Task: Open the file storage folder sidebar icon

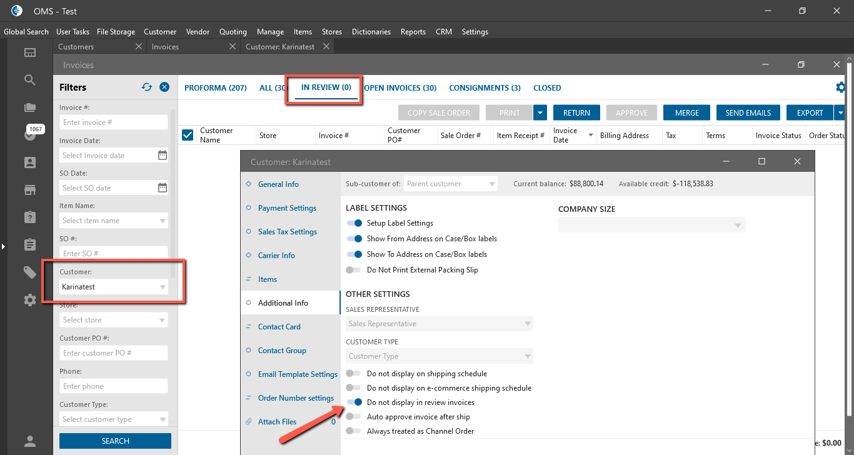Action: pos(30,107)
